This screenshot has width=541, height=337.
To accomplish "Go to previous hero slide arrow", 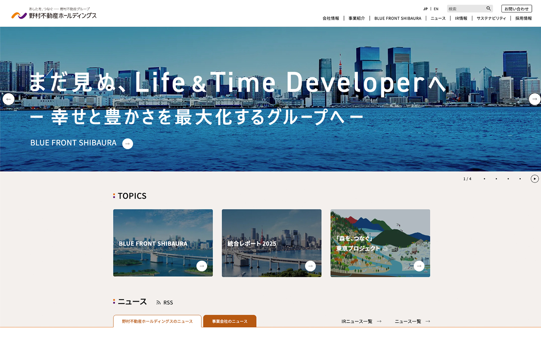I will pos(8,99).
